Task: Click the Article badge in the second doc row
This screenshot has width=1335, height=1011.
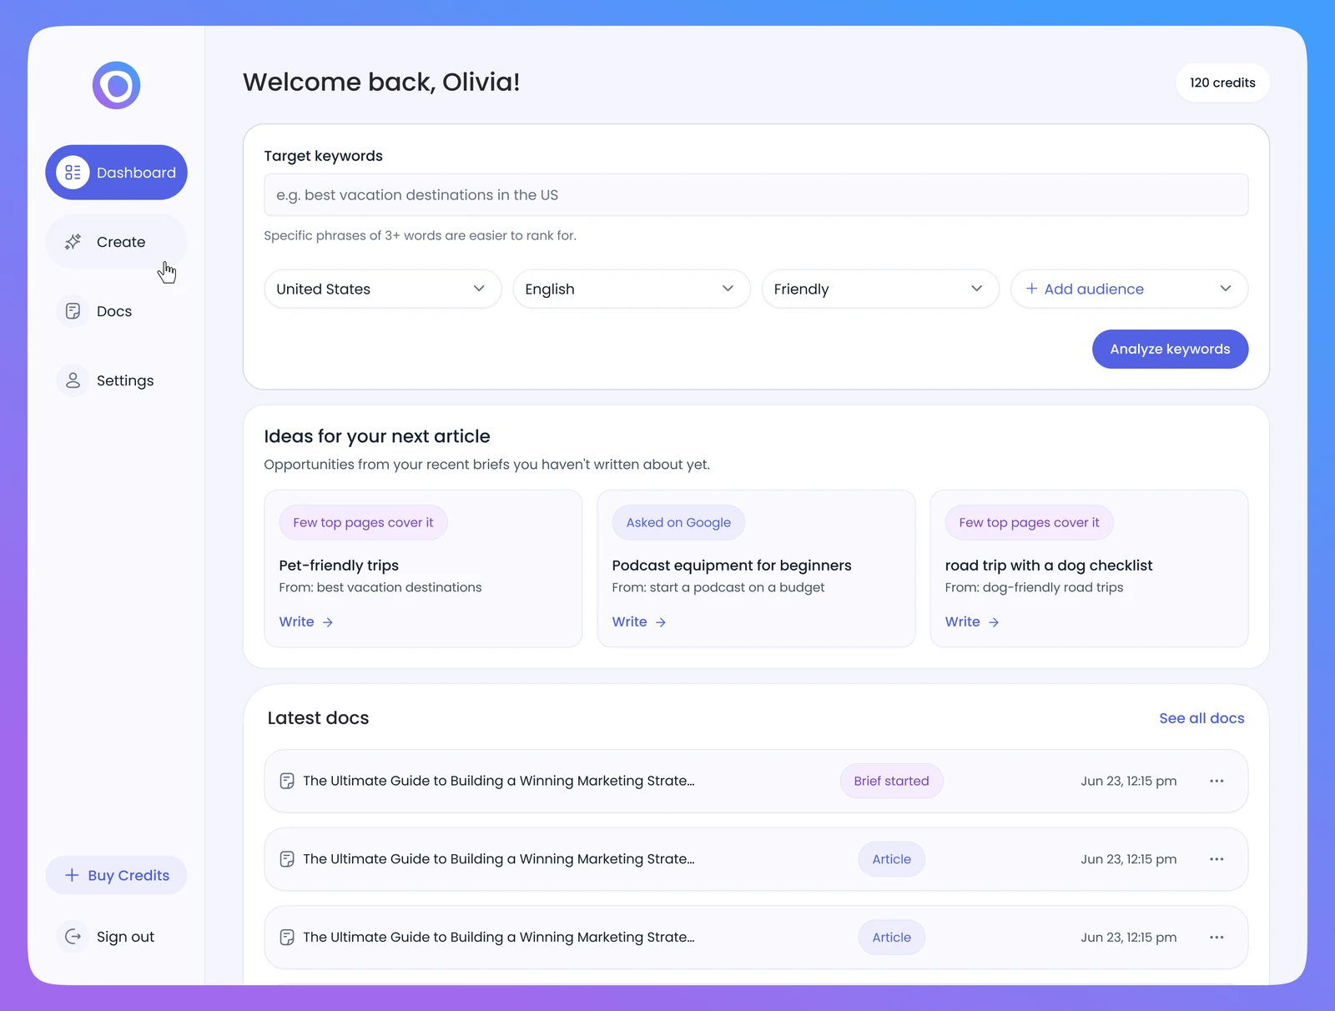Action: tap(891, 859)
